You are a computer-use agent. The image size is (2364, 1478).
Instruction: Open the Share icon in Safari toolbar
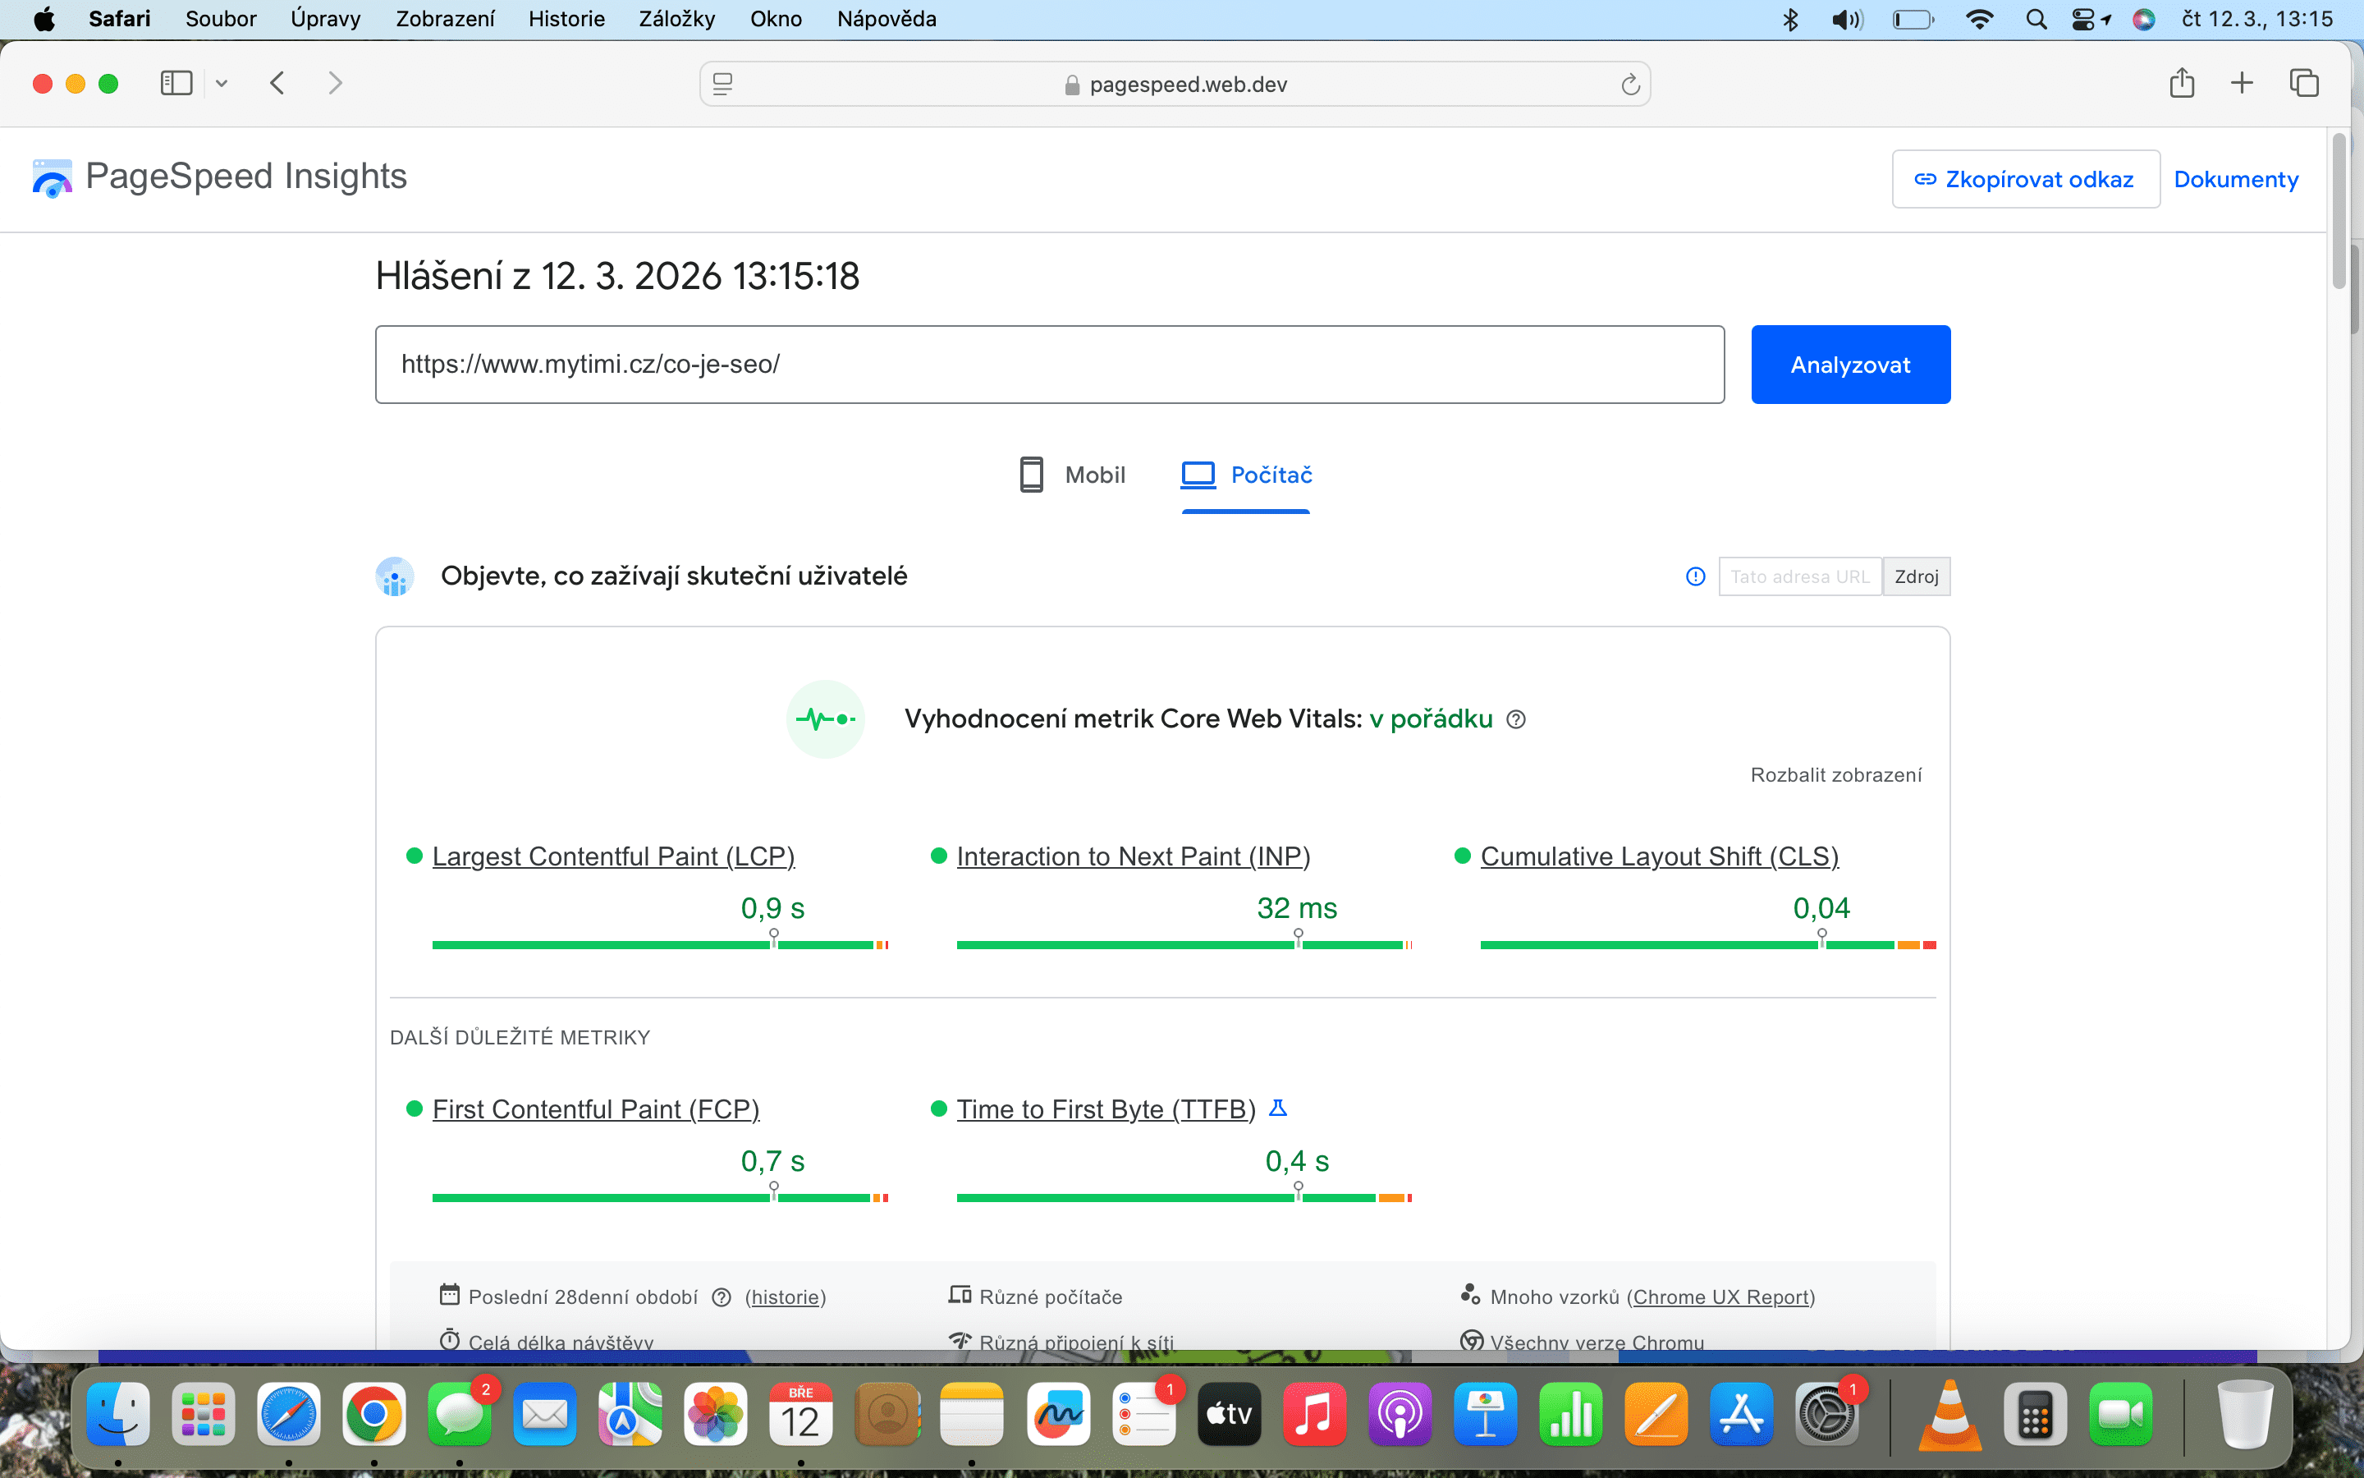[2181, 83]
